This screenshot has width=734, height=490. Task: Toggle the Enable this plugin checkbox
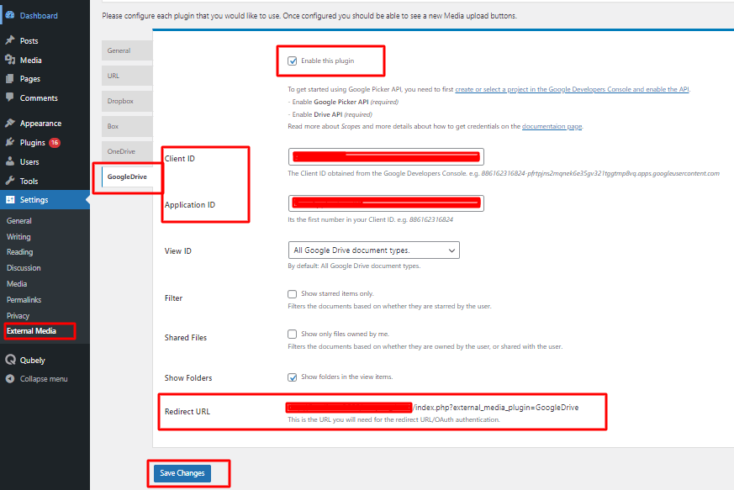[x=292, y=61]
